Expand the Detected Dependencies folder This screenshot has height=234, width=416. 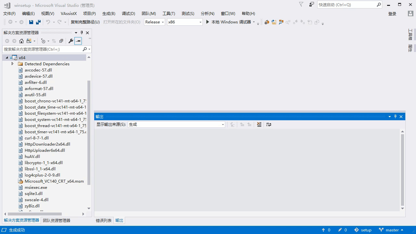(13, 64)
